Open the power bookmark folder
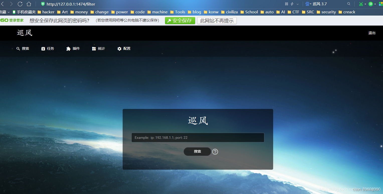Image resolution: width=383 pixels, height=194 pixels. (x=119, y=12)
